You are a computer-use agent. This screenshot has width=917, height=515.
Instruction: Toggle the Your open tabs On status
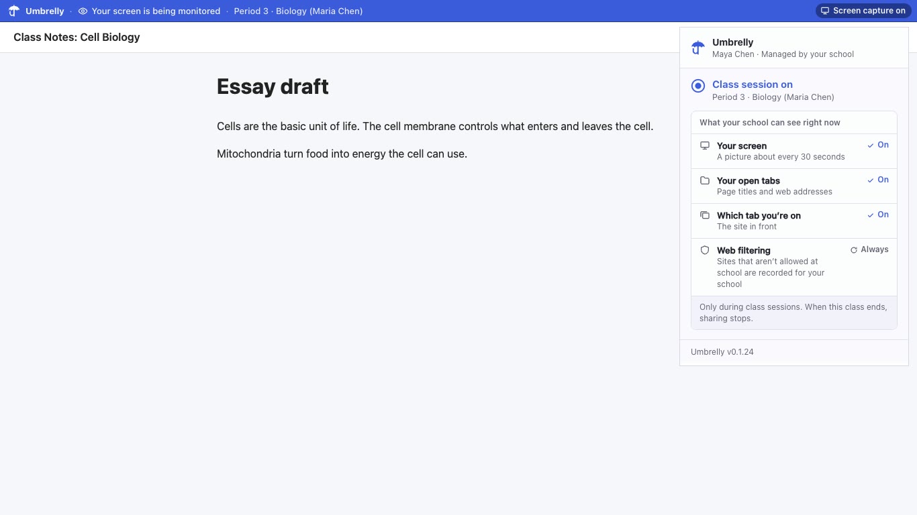tap(878, 180)
